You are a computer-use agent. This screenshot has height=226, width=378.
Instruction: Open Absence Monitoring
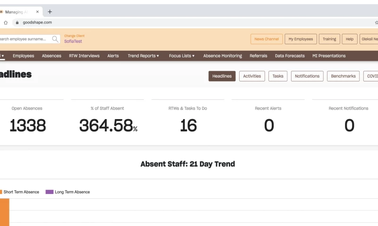223,56
